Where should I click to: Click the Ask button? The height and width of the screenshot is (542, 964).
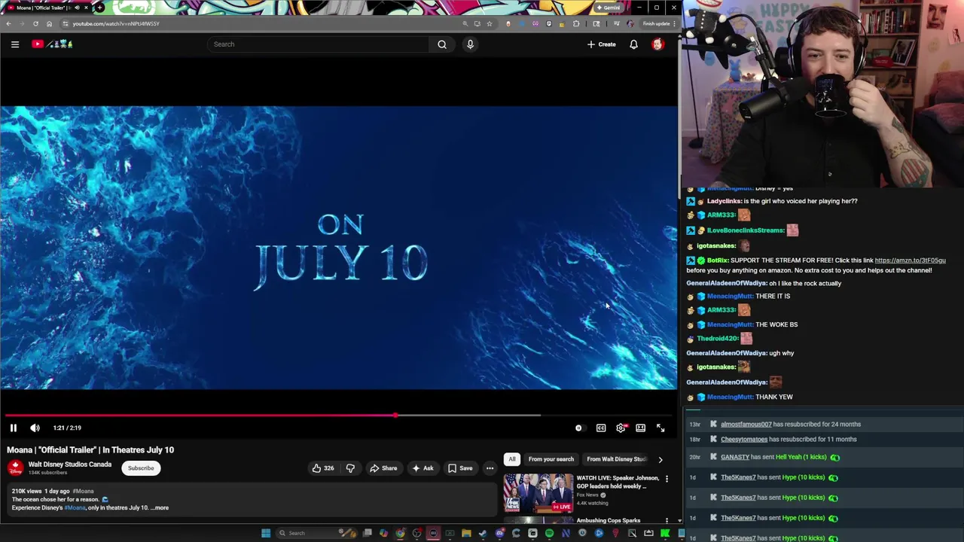coord(422,468)
